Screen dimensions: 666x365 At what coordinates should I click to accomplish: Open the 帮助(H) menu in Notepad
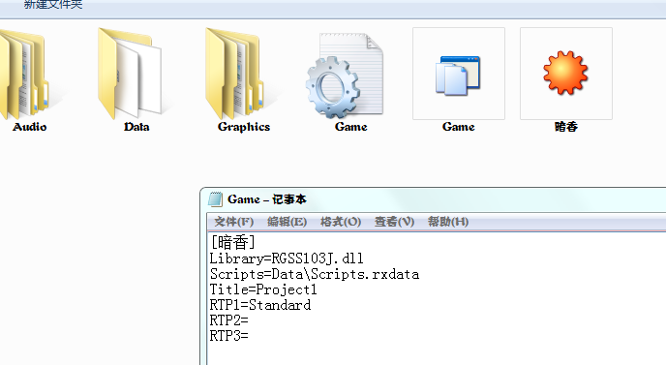point(447,222)
